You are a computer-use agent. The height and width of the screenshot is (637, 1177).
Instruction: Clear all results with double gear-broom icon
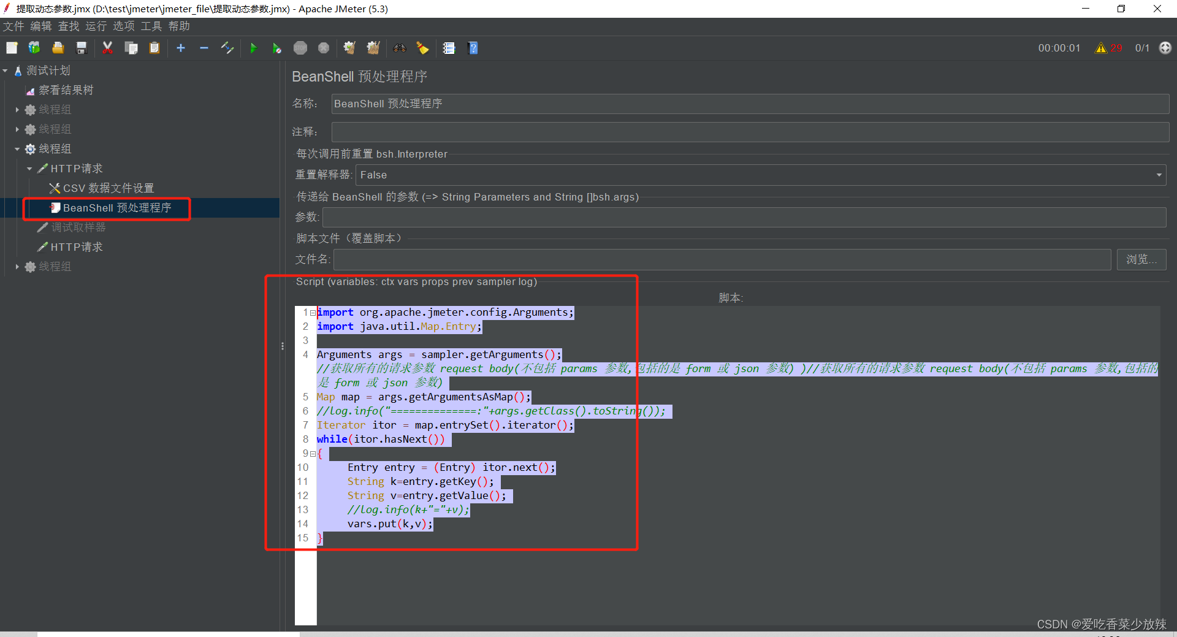373,48
